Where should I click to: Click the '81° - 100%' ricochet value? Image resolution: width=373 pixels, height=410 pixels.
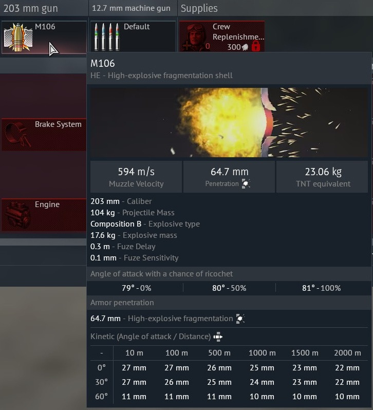click(x=322, y=288)
